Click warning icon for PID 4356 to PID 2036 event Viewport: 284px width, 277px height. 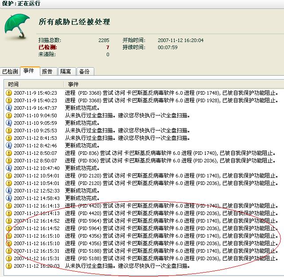[x=9, y=243]
